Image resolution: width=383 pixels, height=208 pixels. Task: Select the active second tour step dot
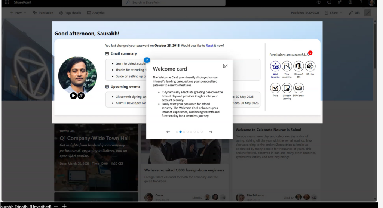[181, 132]
